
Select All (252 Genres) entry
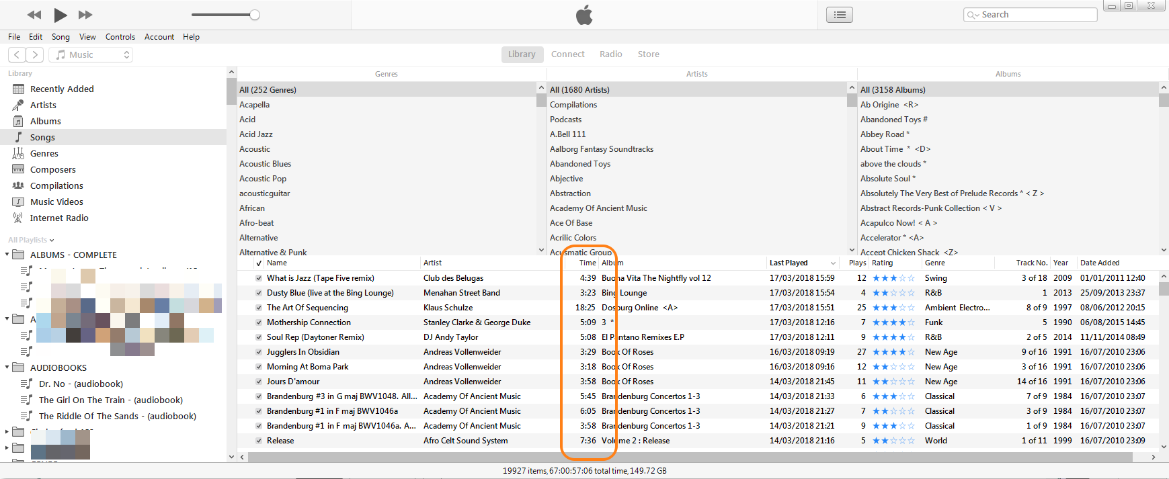click(387, 89)
